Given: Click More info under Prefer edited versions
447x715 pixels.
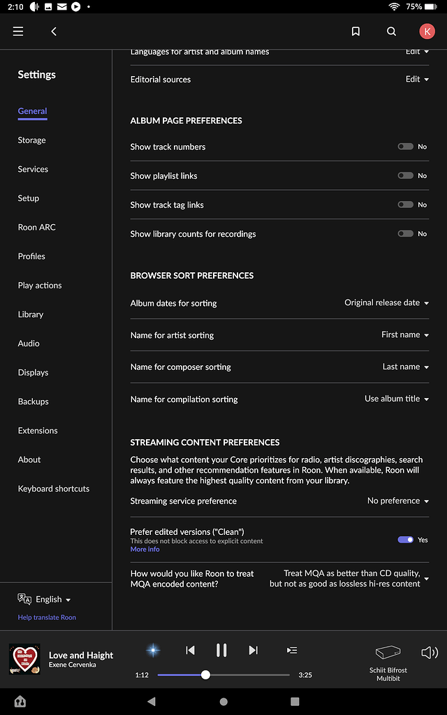Looking at the screenshot, I should [144, 550].
